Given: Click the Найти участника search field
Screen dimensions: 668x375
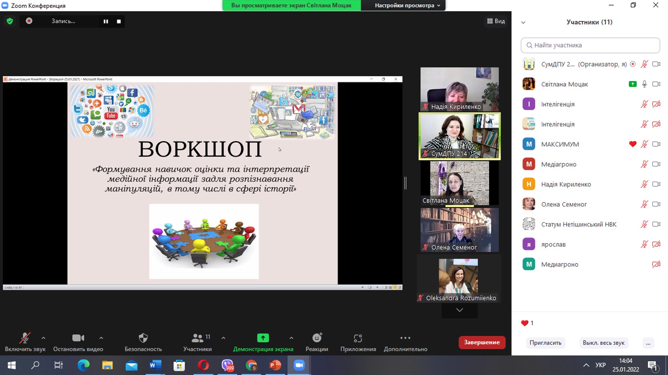Looking at the screenshot, I should click(x=590, y=45).
